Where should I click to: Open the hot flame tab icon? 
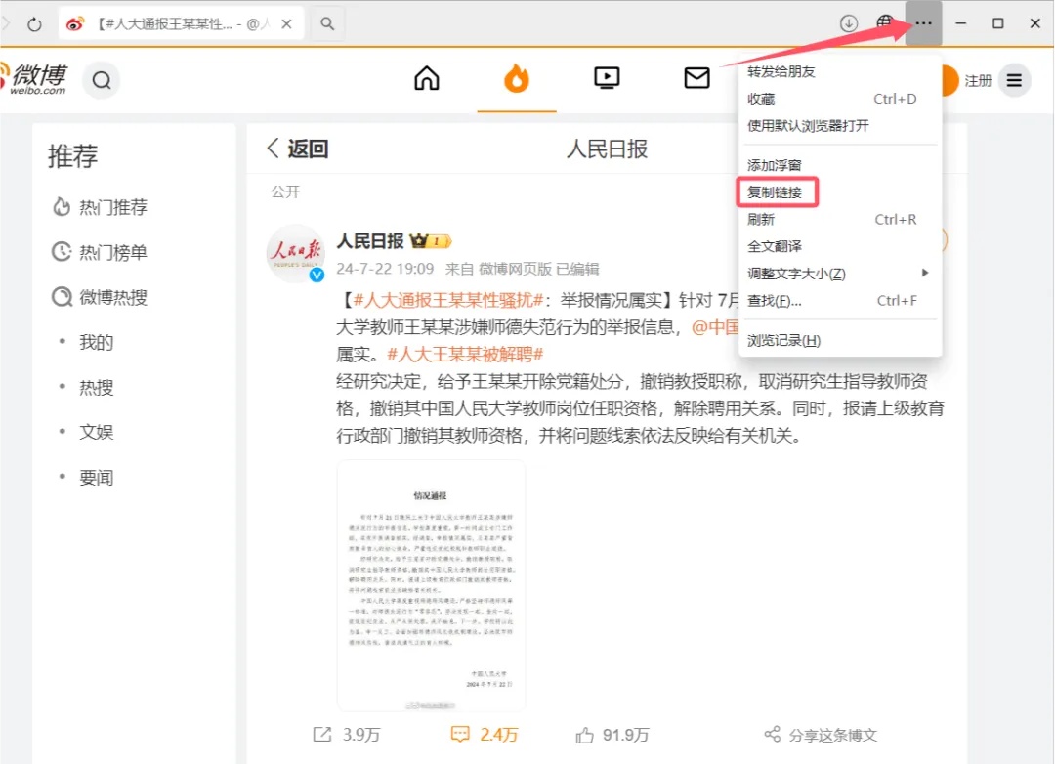pos(517,79)
